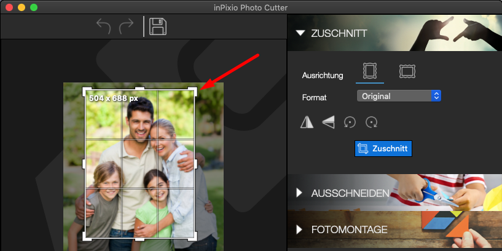Open the Format dropdown set to Original

pos(399,96)
